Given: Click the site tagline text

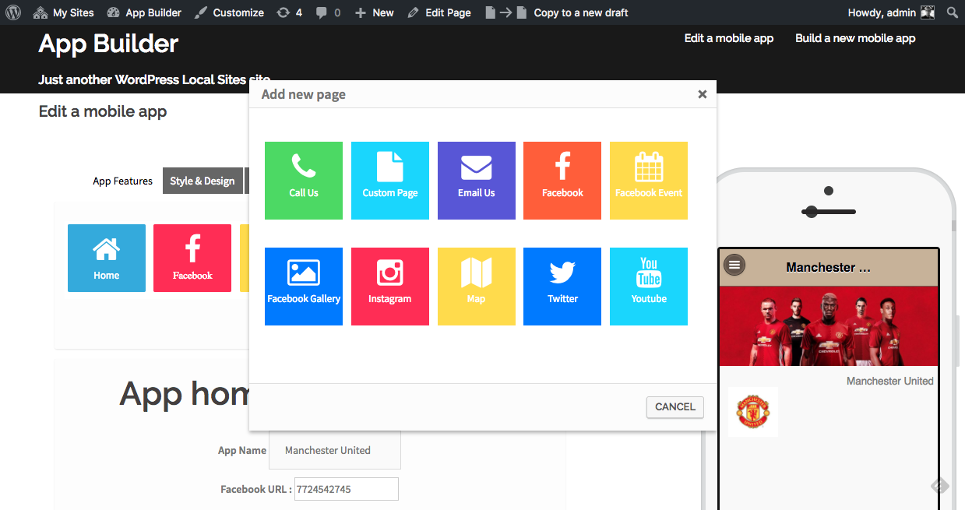Looking at the screenshot, I should coord(154,79).
